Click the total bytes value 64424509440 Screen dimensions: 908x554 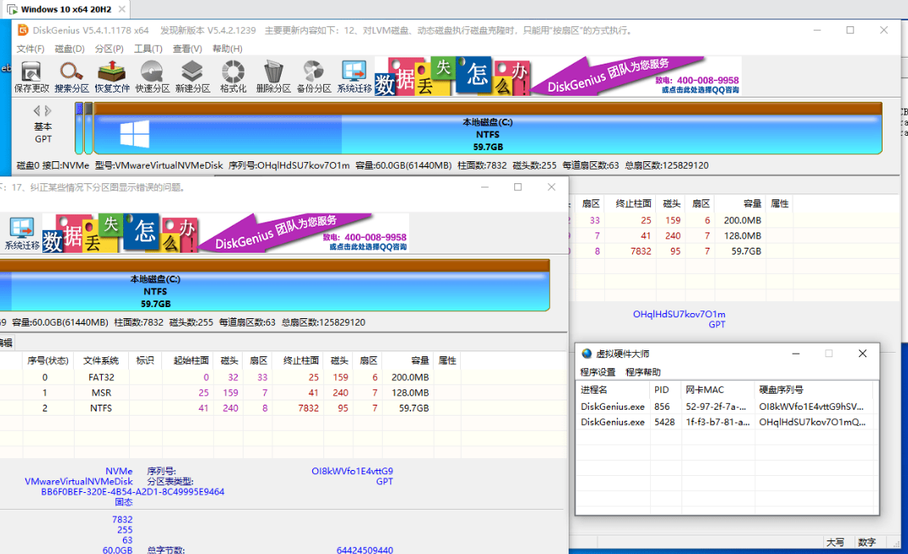click(x=365, y=550)
